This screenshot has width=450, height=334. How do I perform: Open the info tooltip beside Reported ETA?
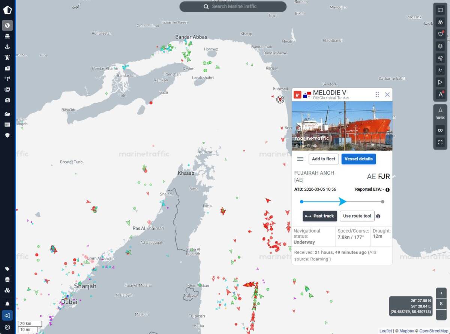click(x=388, y=190)
